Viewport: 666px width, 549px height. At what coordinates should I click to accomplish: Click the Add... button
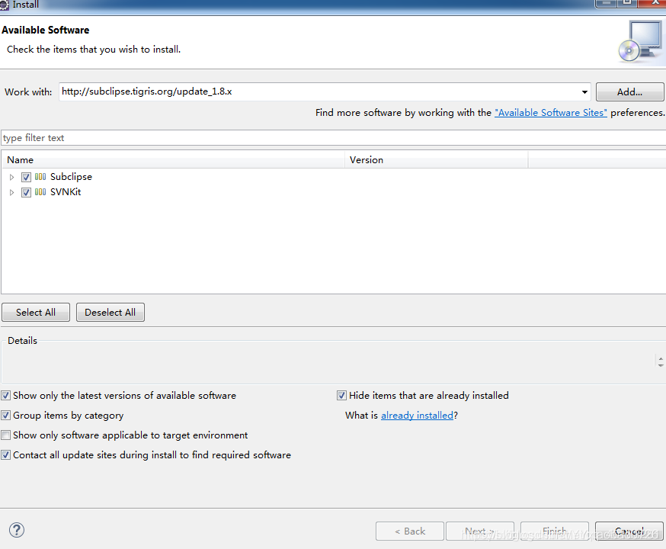[x=629, y=91]
